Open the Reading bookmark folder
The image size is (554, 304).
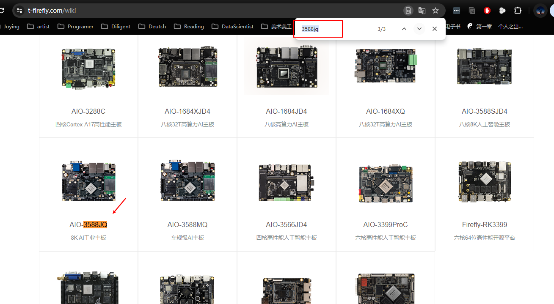[189, 26]
